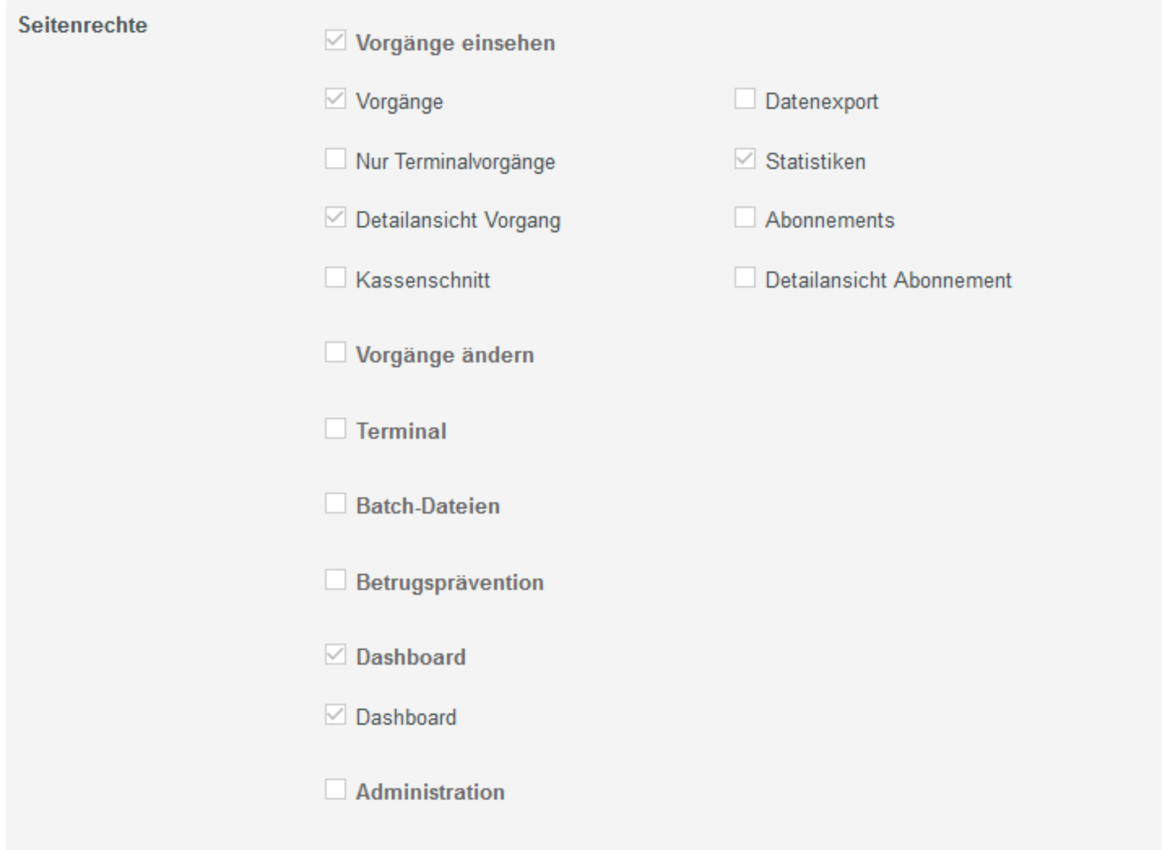
Task: Tick the 'Kassenschnitt' checkbox
Action: 335,278
